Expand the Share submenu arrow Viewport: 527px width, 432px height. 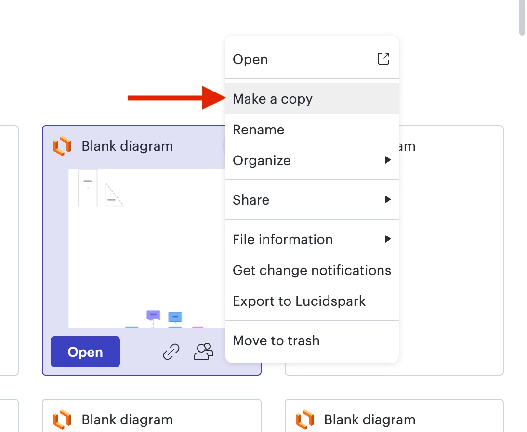coord(388,199)
